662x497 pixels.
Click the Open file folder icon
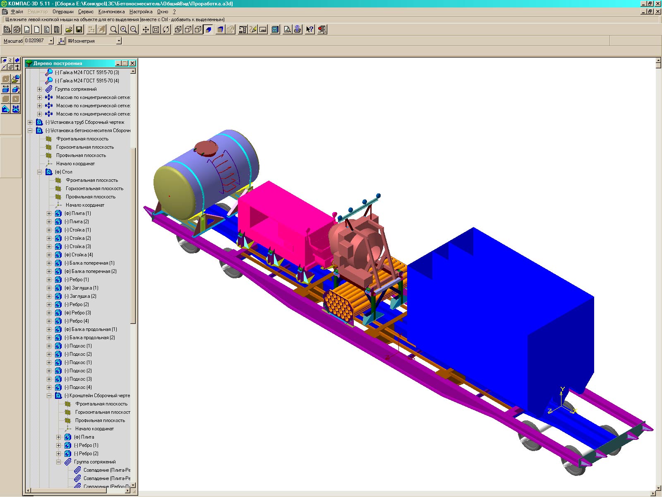click(x=69, y=29)
